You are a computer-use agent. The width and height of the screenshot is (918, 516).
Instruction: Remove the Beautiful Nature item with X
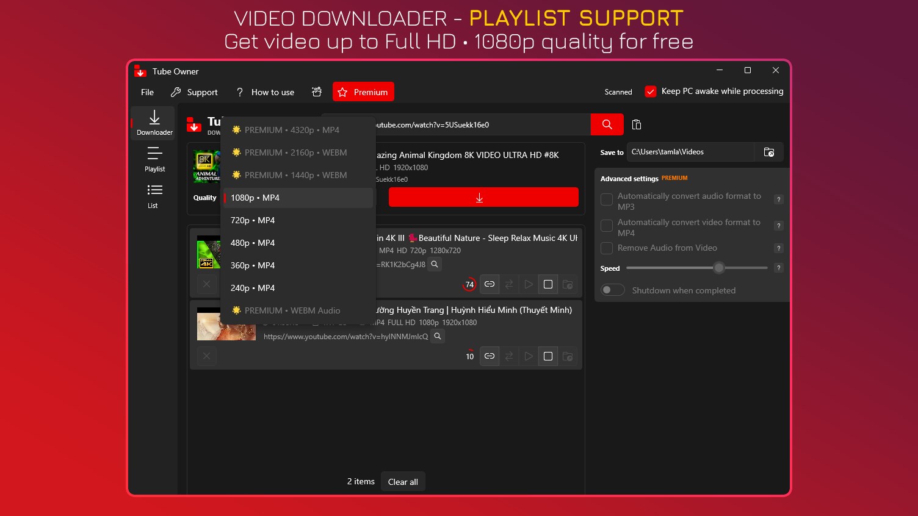coord(206,284)
